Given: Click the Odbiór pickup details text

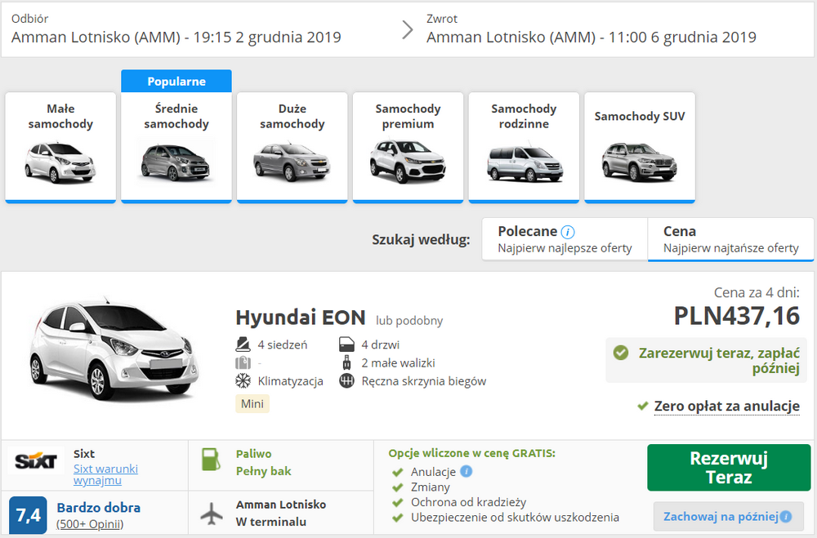Looking at the screenshot, I should pos(176,37).
